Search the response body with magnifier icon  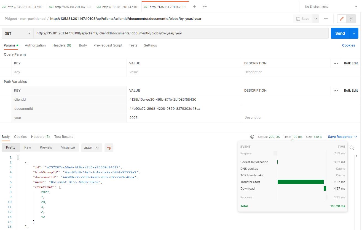352,148
